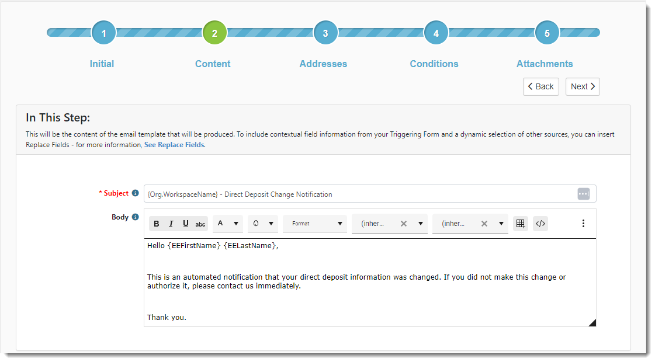Apply strikethrough using the abc icon
The image size is (655, 362).
(x=200, y=224)
